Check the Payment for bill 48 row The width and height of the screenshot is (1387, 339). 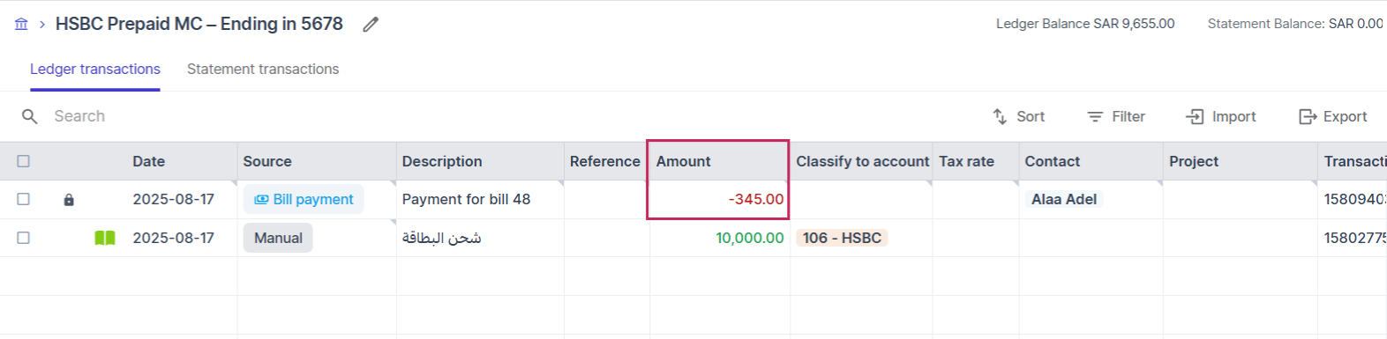pos(24,199)
